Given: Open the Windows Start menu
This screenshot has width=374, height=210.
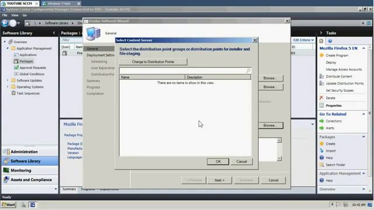Looking at the screenshot, I should point(9,205).
